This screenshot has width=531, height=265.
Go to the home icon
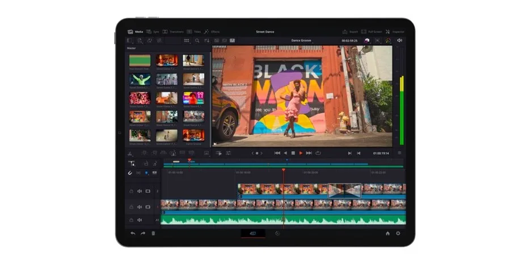(387, 233)
